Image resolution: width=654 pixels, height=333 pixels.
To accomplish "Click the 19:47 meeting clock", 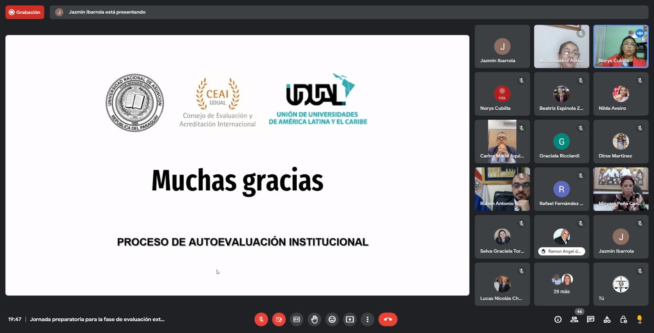I will pos(15,320).
